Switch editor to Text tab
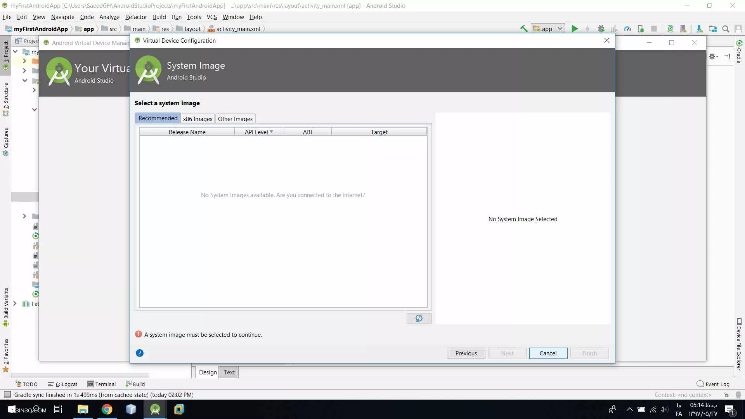This screenshot has height=419, width=745. (x=229, y=372)
